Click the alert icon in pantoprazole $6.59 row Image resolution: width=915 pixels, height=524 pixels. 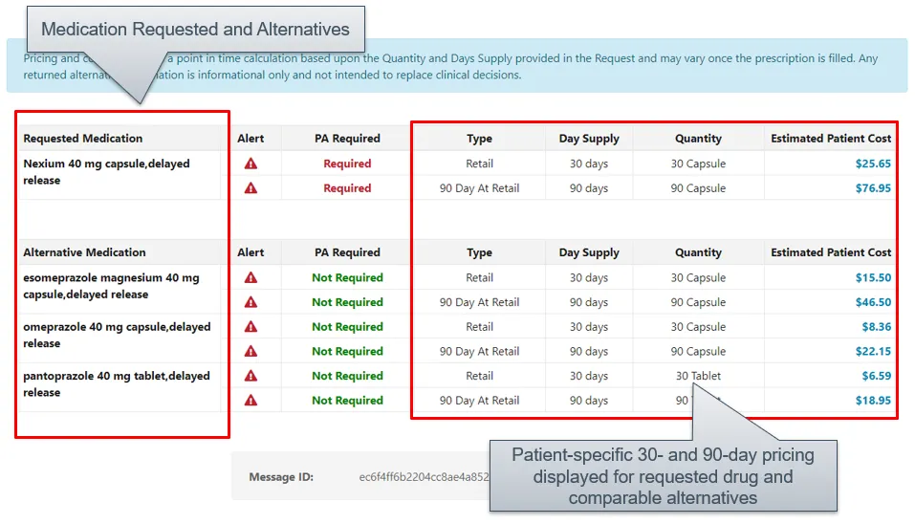[x=251, y=376]
